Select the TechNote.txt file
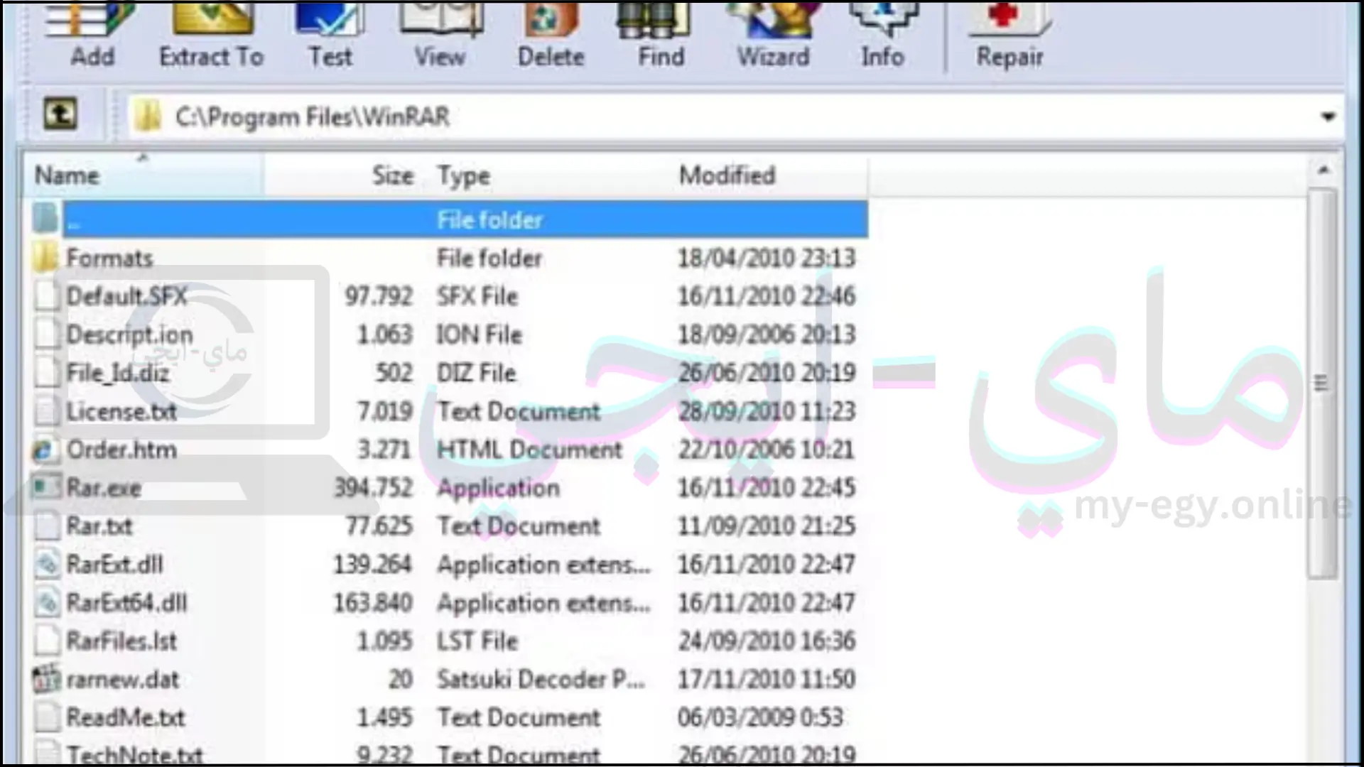Screen dimensions: 1364x767 (134, 754)
